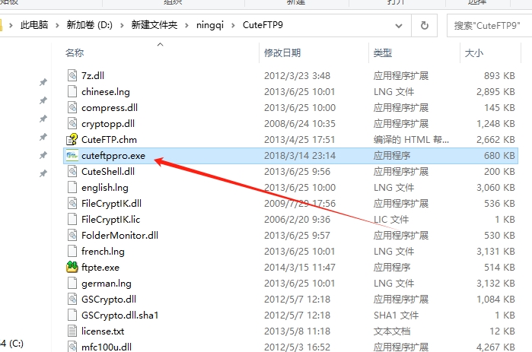Go to ningqi folder in breadcrumb
Screen dimensions: 532x352
pos(209,25)
